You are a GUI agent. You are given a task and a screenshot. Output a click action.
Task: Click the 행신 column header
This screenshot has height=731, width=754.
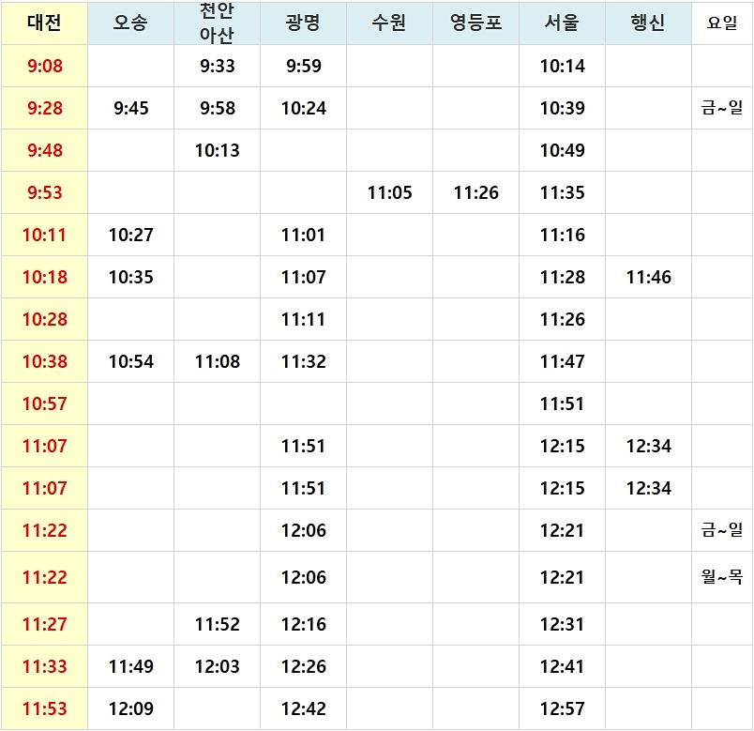tap(648, 23)
